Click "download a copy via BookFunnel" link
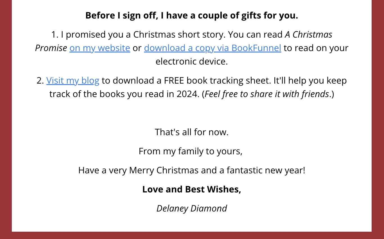The height and width of the screenshot is (239, 384). pyautogui.click(x=213, y=48)
